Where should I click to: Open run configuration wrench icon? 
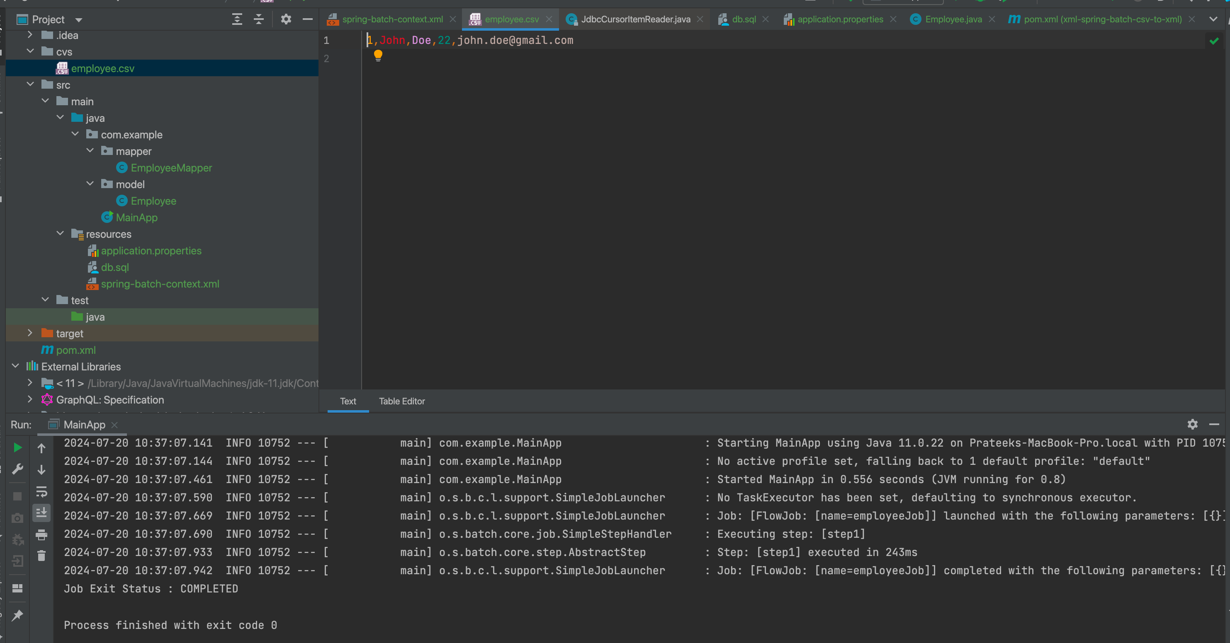coord(18,469)
